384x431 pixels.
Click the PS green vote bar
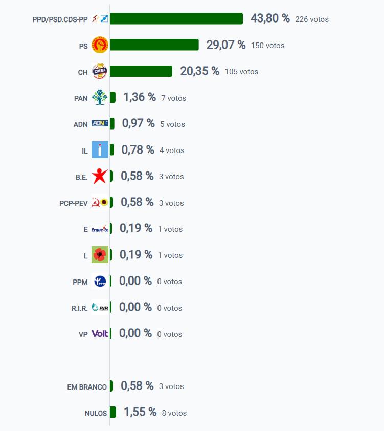[x=154, y=45]
